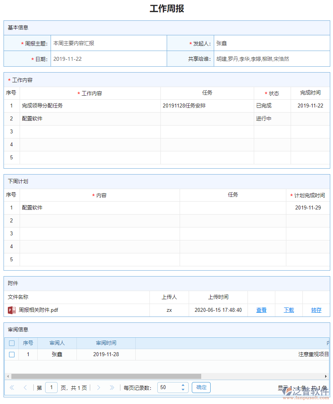The height and width of the screenshot is (404, 333).
Task: Click the next page arrow
Action: click(x=98, y=387)
